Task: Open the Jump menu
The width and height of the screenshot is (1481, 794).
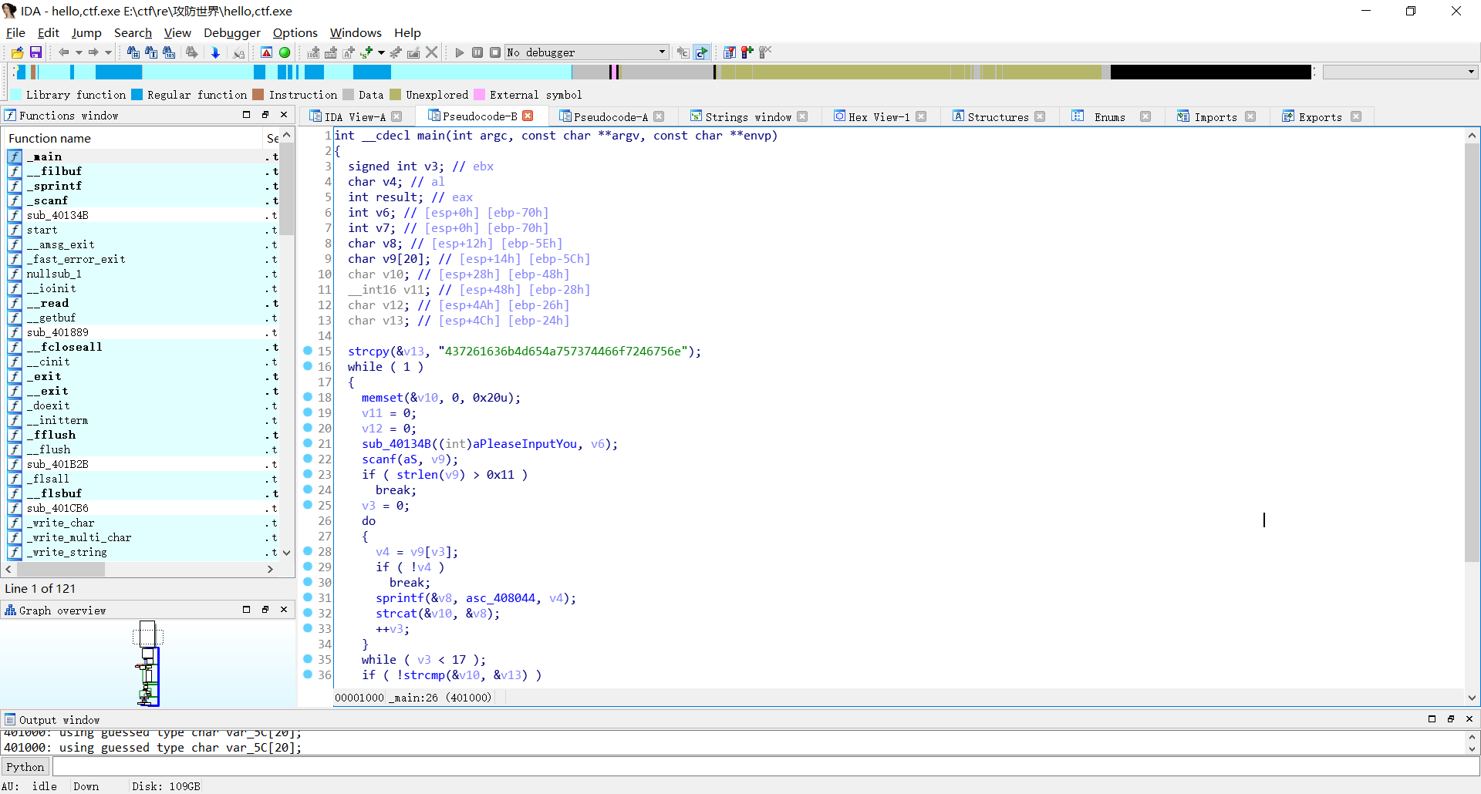Action: (86, 32)
